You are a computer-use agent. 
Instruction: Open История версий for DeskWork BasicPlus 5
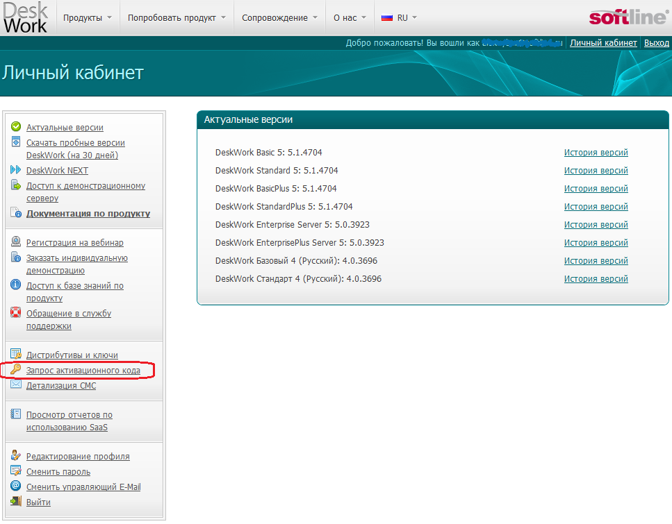(596, 188)
